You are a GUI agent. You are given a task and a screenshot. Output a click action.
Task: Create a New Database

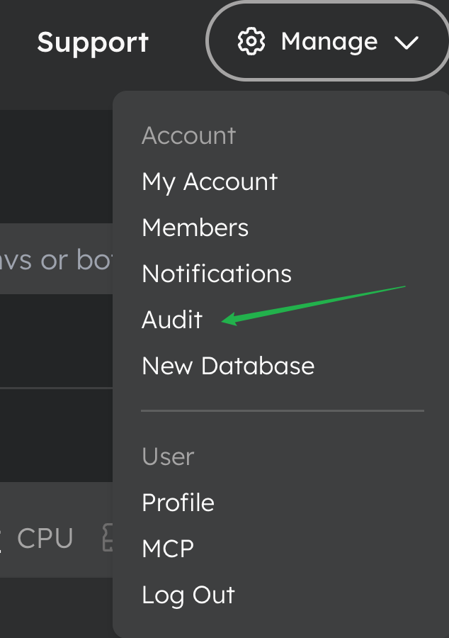(228, 366)
